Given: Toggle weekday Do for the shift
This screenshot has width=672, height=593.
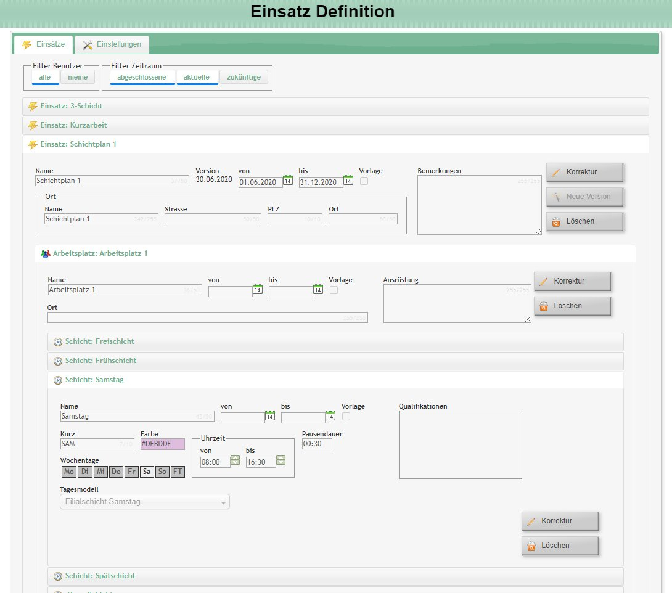Looking at the screenshot, I should click(116, 472).
